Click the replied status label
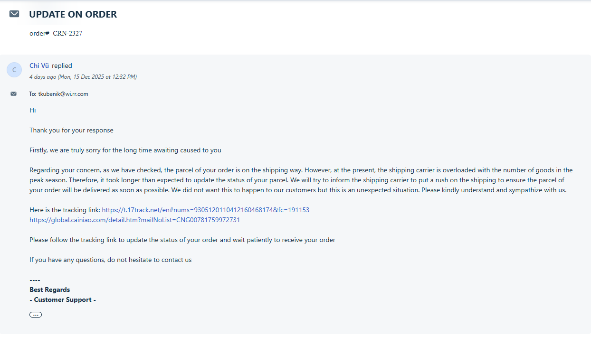591x337 pixels. [62, 66]
